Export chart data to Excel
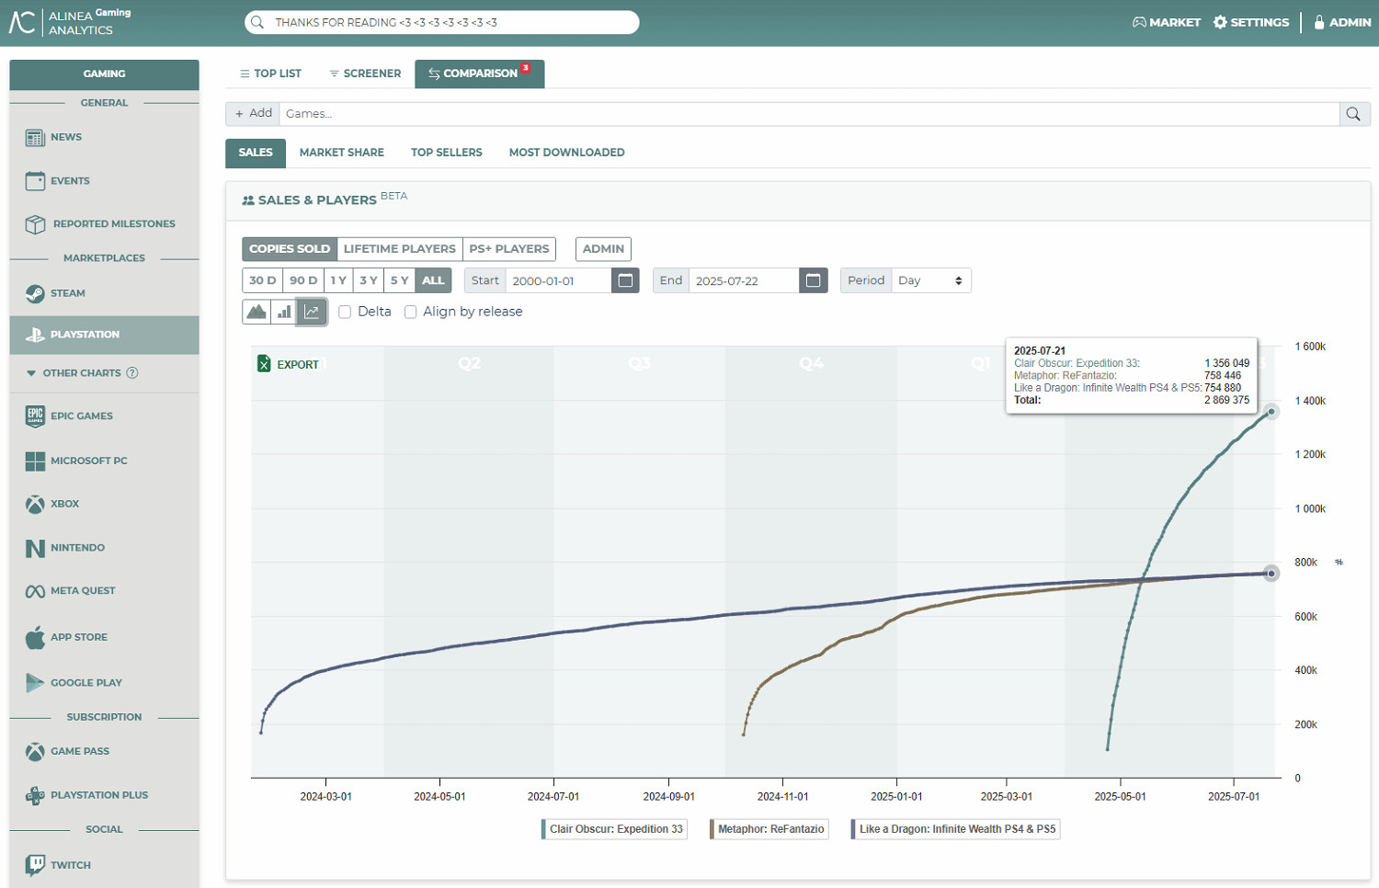 (288, 364)
